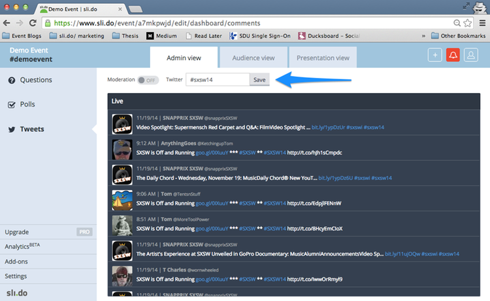Open the Polls section
Screen dimensions: 490x301
(x=27, y=104)
